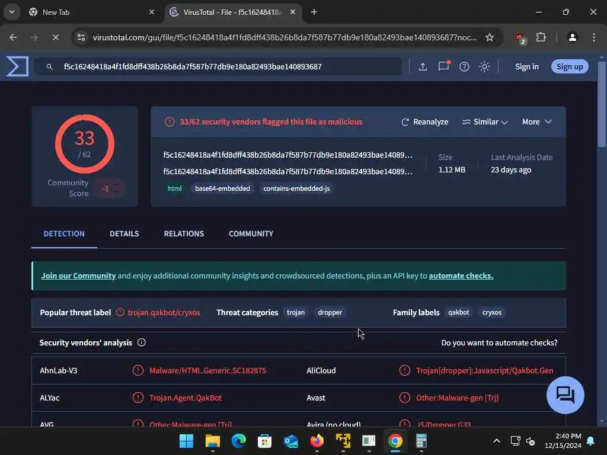Screen dimensions: 607x455
Task: Switch to the COMMUNITY tab
Action: [x=251, y=233]
